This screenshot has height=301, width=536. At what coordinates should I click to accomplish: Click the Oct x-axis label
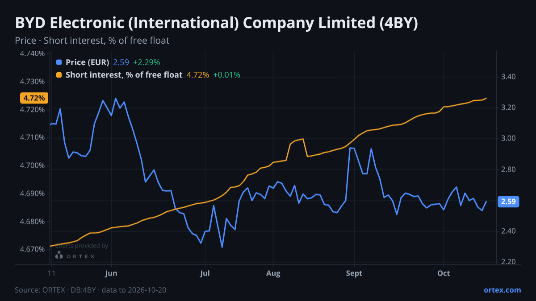pos(444,273)
